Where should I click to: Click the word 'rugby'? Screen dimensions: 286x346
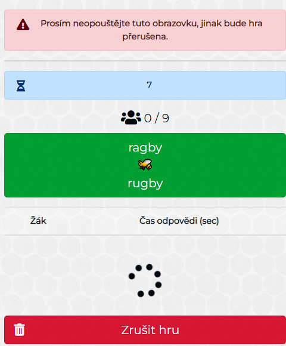coord(145,184)
